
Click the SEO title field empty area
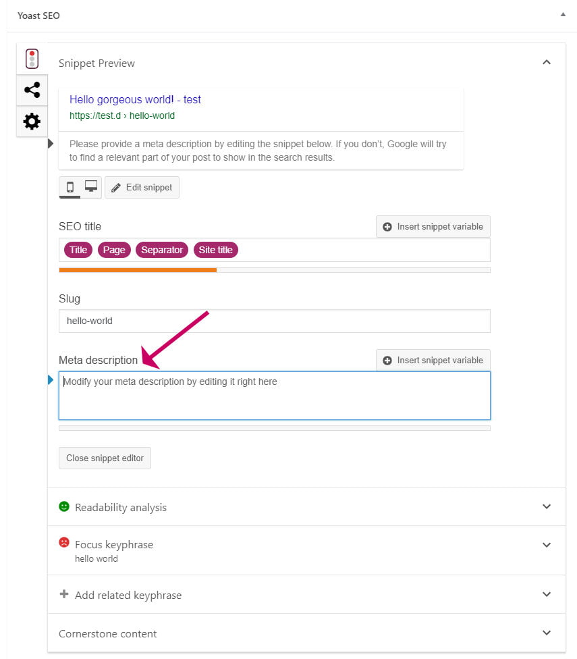[x=364, y=250]
